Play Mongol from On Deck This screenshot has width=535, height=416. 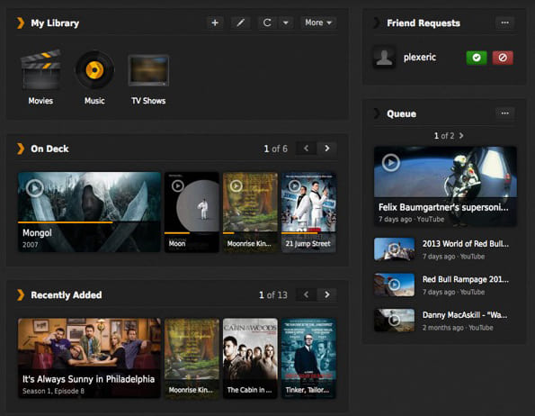pyautogui.click(x=35, y=188)
